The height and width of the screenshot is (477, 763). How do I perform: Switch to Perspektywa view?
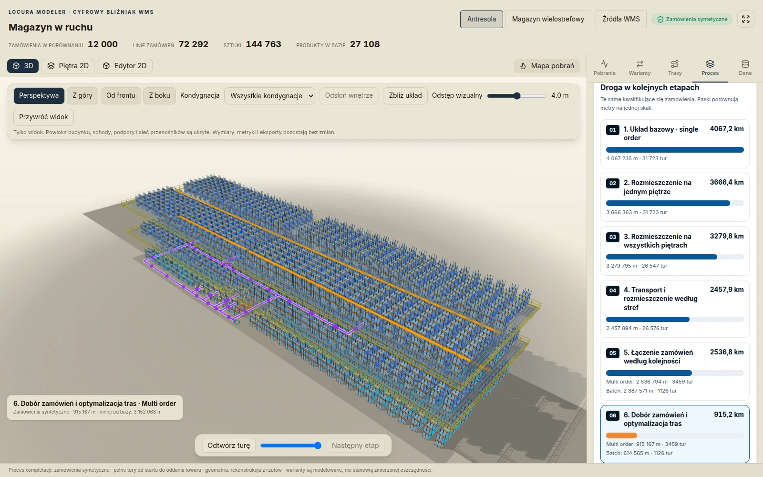39,95
